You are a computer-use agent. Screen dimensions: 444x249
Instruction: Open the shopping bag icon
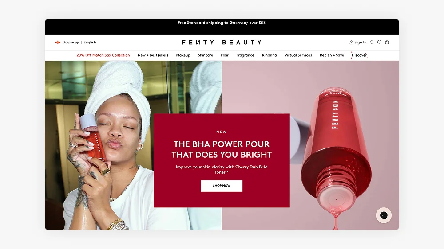[387, 43]
